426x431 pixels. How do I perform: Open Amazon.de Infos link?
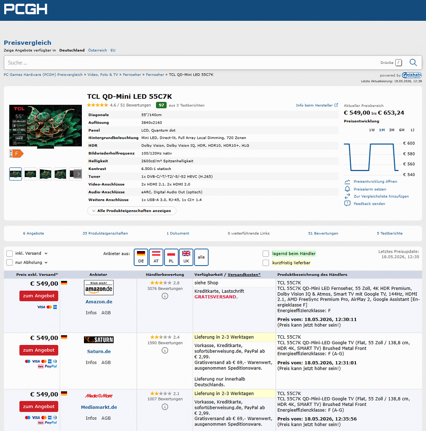(x=91, y=312)
